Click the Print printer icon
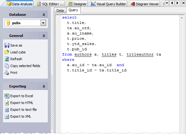The width and height of the screenshot is (186, 135). [x=7, y=73]
